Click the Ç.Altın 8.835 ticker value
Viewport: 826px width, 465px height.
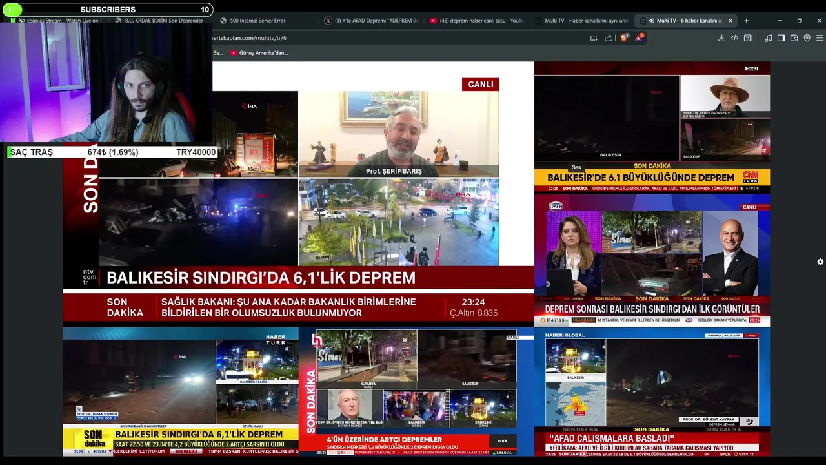coord(474,313)
